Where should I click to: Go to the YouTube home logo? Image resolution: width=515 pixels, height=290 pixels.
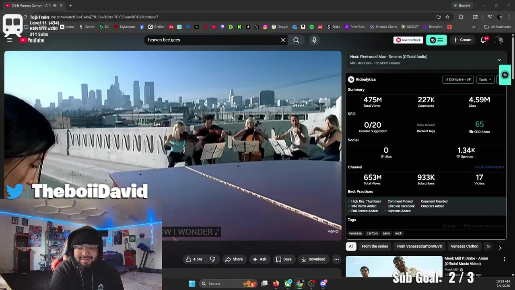point(32,40)
